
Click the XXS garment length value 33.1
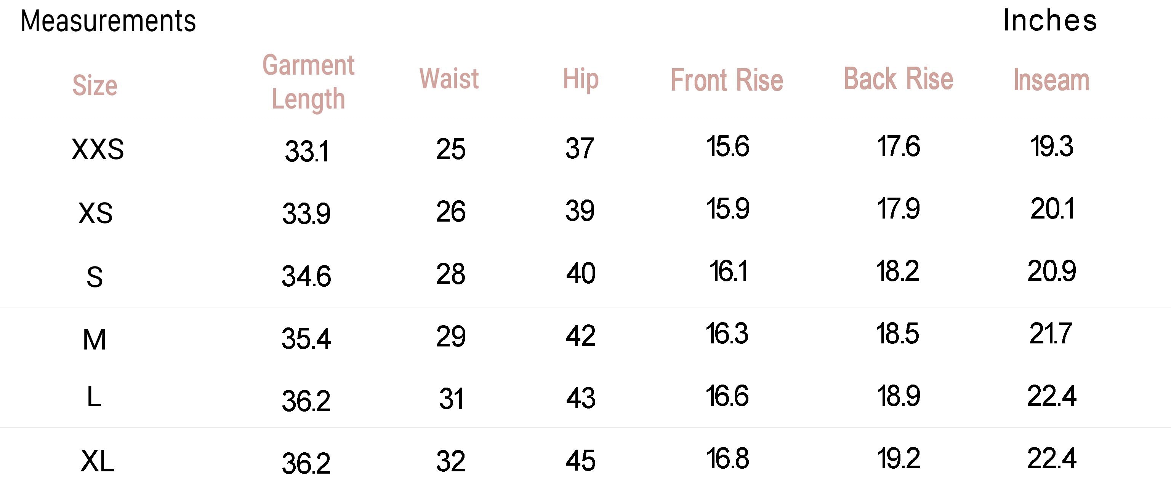306,151
